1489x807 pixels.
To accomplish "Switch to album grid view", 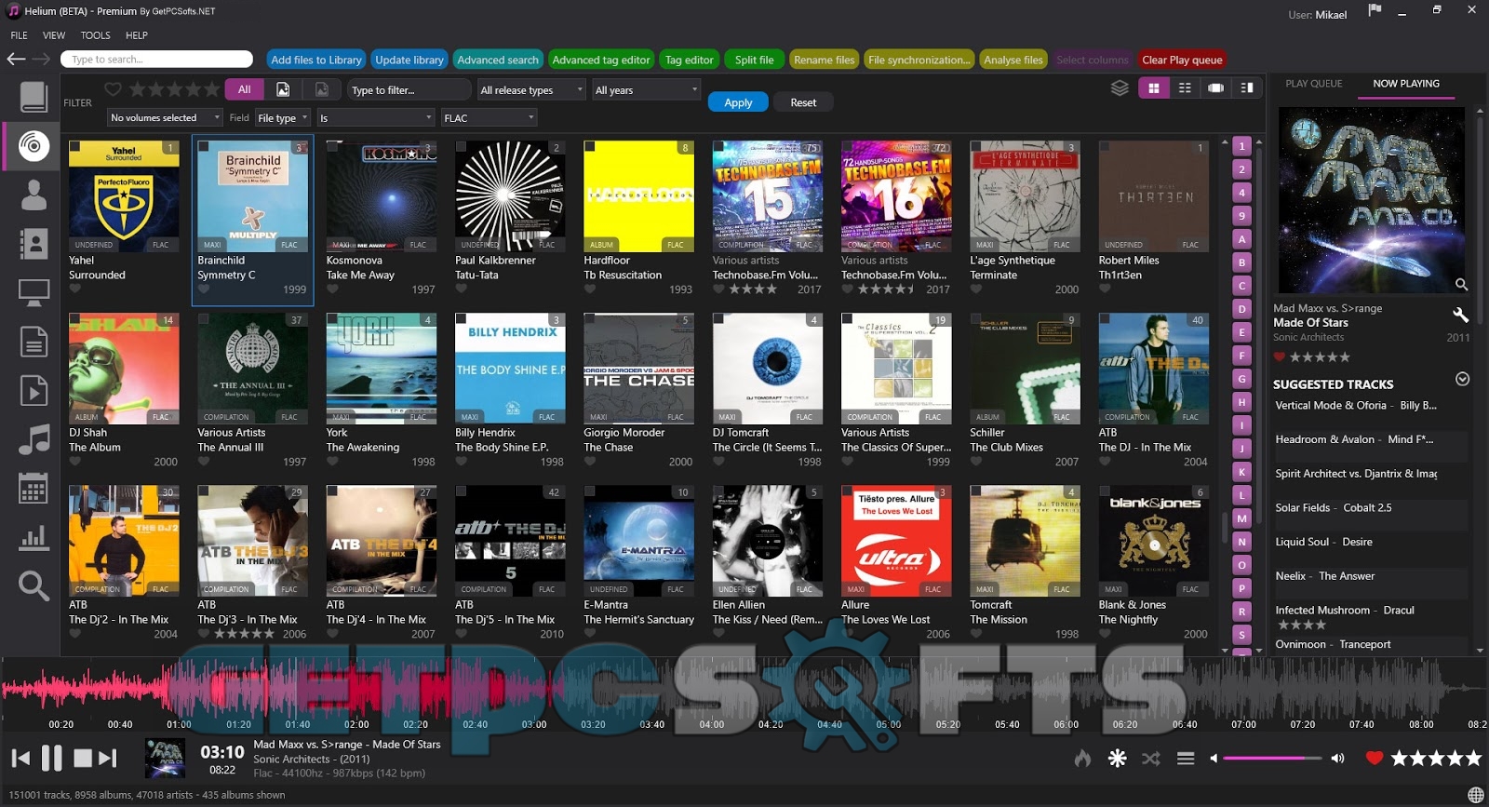I will point(1154,87).
